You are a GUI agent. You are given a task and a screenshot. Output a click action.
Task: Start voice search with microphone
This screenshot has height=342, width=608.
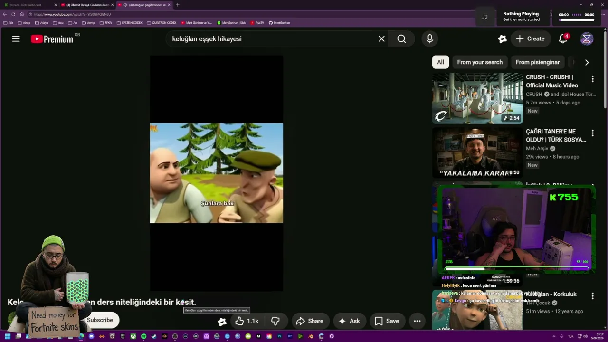click(430, 39)
